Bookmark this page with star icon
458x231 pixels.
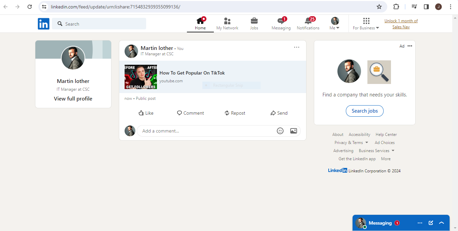tap(379, 7)
